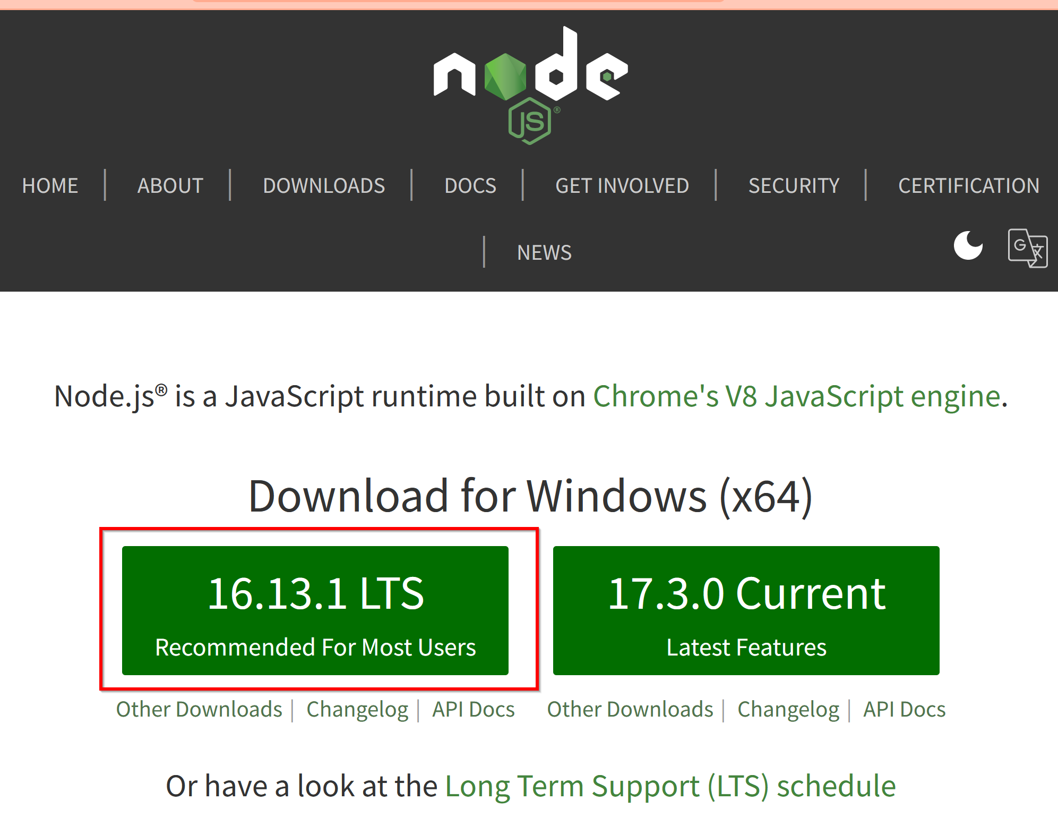Image resolution: width=1058 pixels, height=834 pixels.
Task: Click the Node.js logo
Action: [x=530, y=85]
